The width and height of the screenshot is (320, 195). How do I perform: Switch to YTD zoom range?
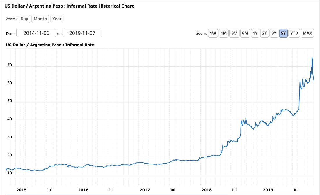tap(294, 33)
